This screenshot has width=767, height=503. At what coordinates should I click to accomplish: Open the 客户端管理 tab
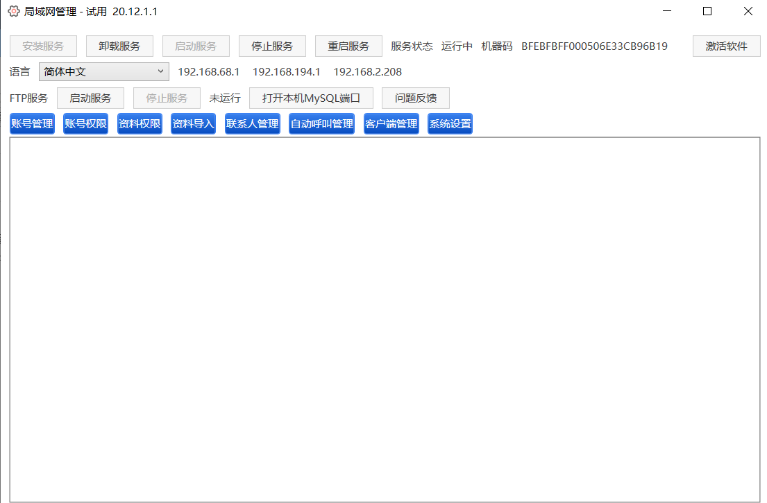391,124
